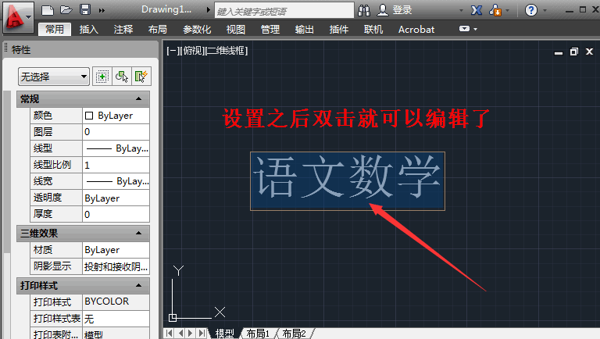Select the 线型 ByLayer value

(x=116, y=148)
